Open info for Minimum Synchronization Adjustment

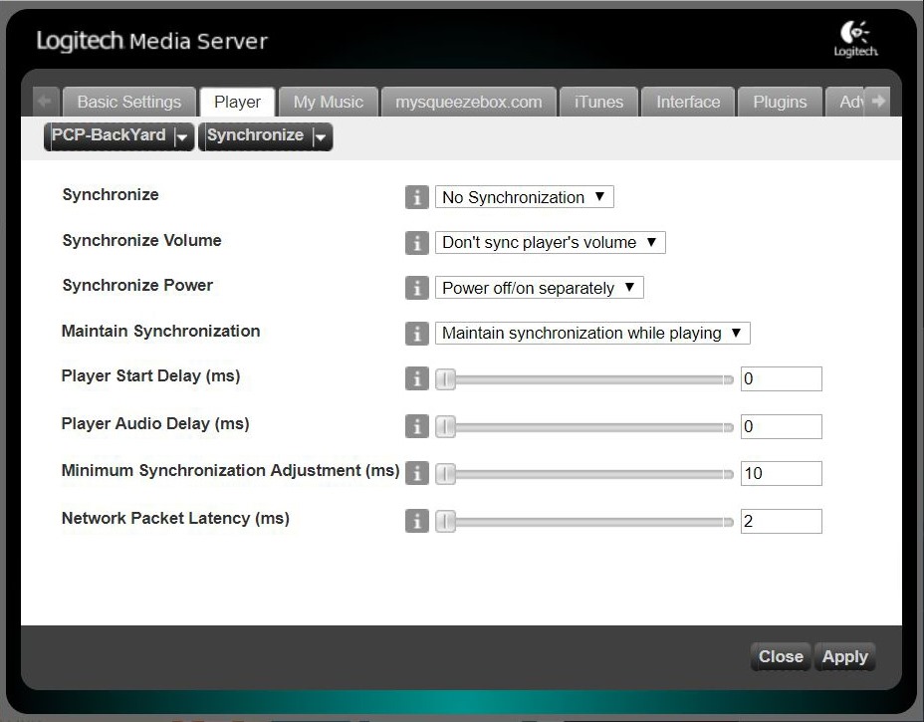(x=416, y=473)
